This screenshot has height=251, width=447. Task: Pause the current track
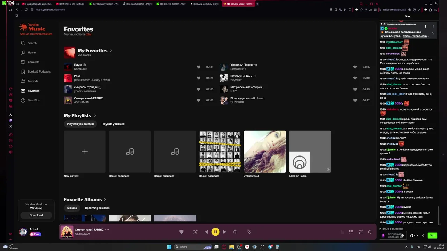click(215, 232)
